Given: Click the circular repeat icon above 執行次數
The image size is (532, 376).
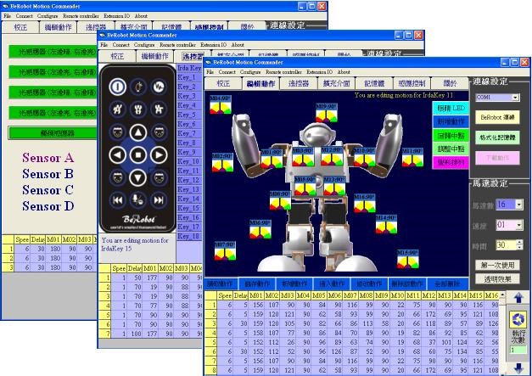Looking at the screenshot, I should tap(518, 319).
